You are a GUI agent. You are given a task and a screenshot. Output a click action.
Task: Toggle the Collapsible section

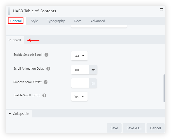click(x=19, y=114)
